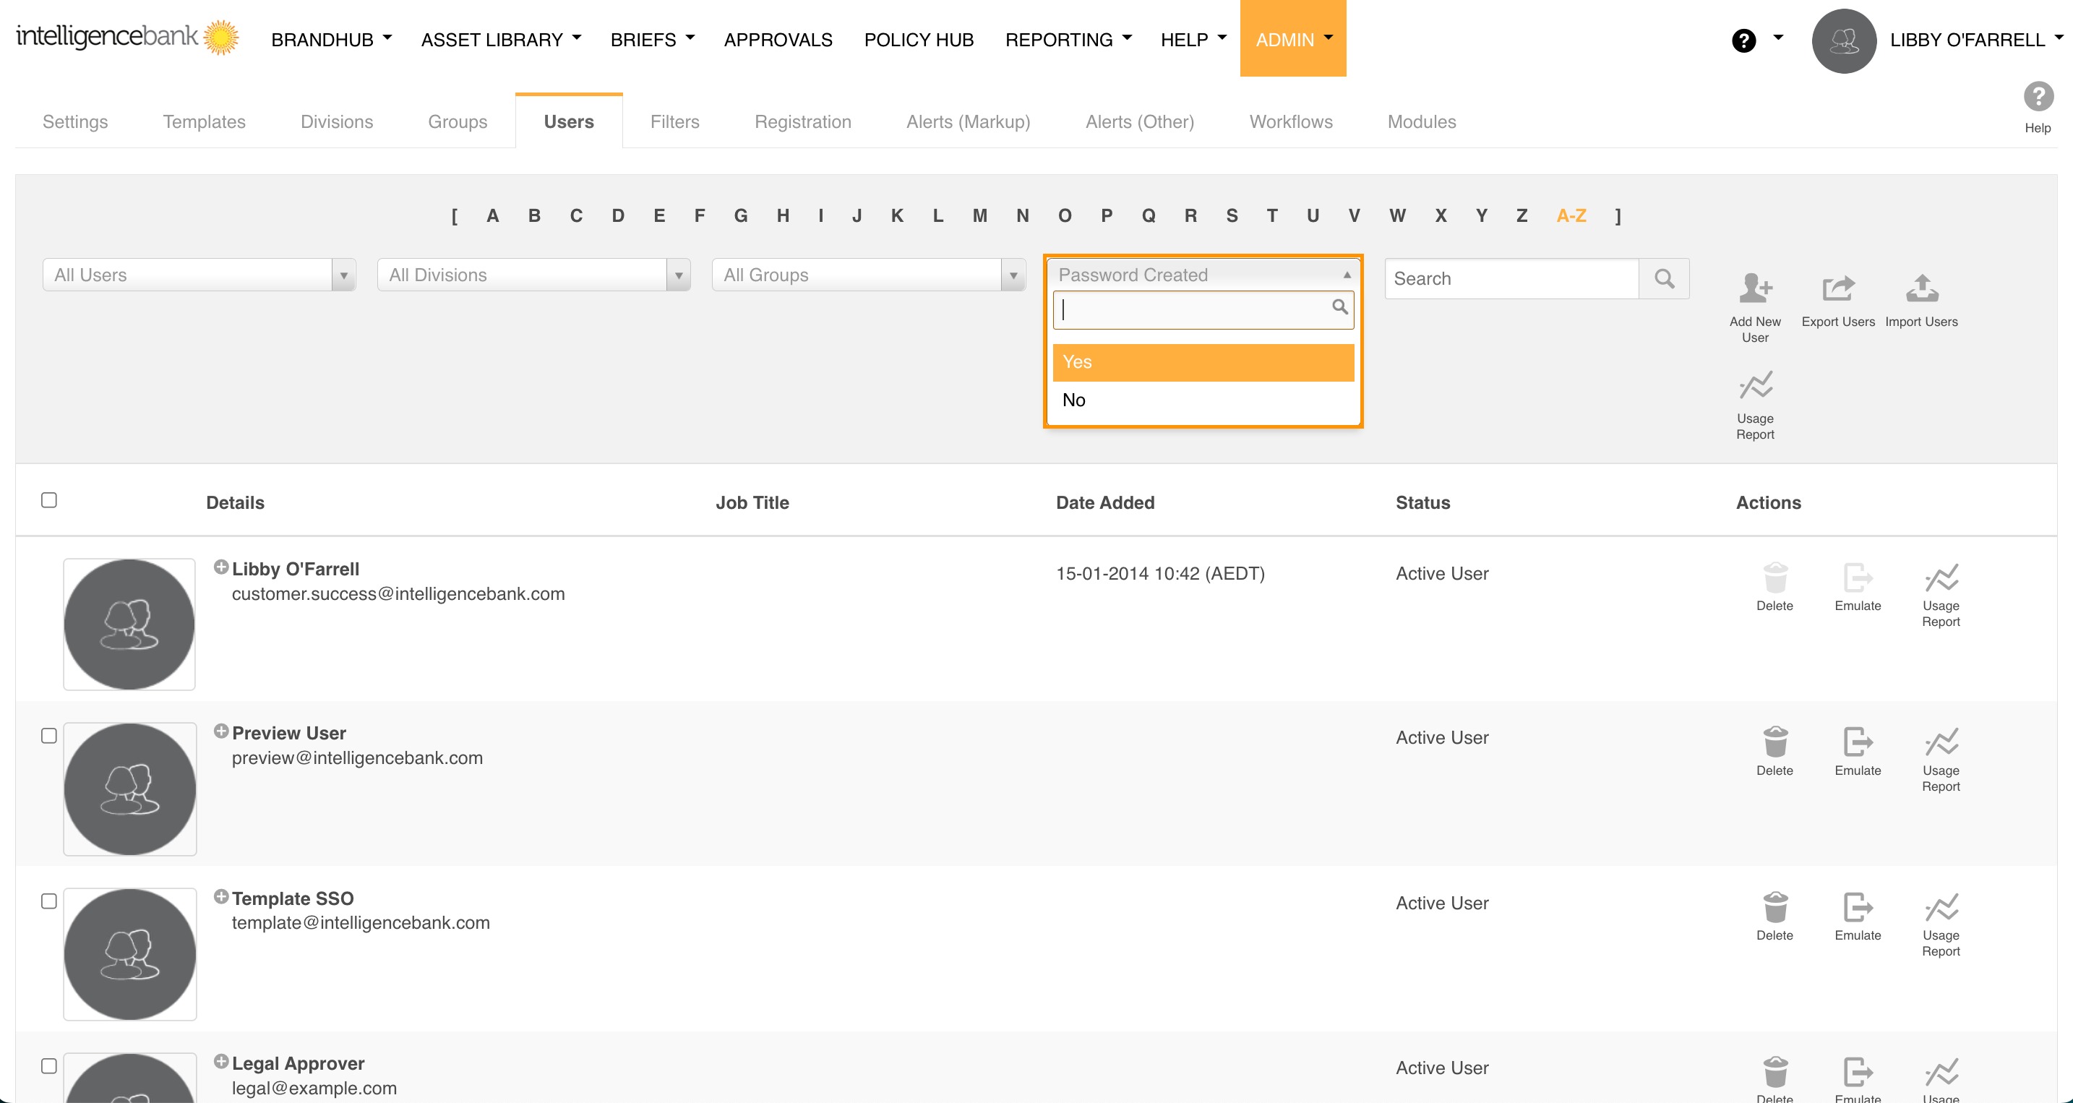2073x1103 pixels.
Task: Open Usage Report for Libby O'Farrell
Action: (x=1941, y=578)
